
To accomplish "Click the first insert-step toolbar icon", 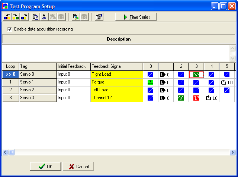I will (x=7, y=17).
